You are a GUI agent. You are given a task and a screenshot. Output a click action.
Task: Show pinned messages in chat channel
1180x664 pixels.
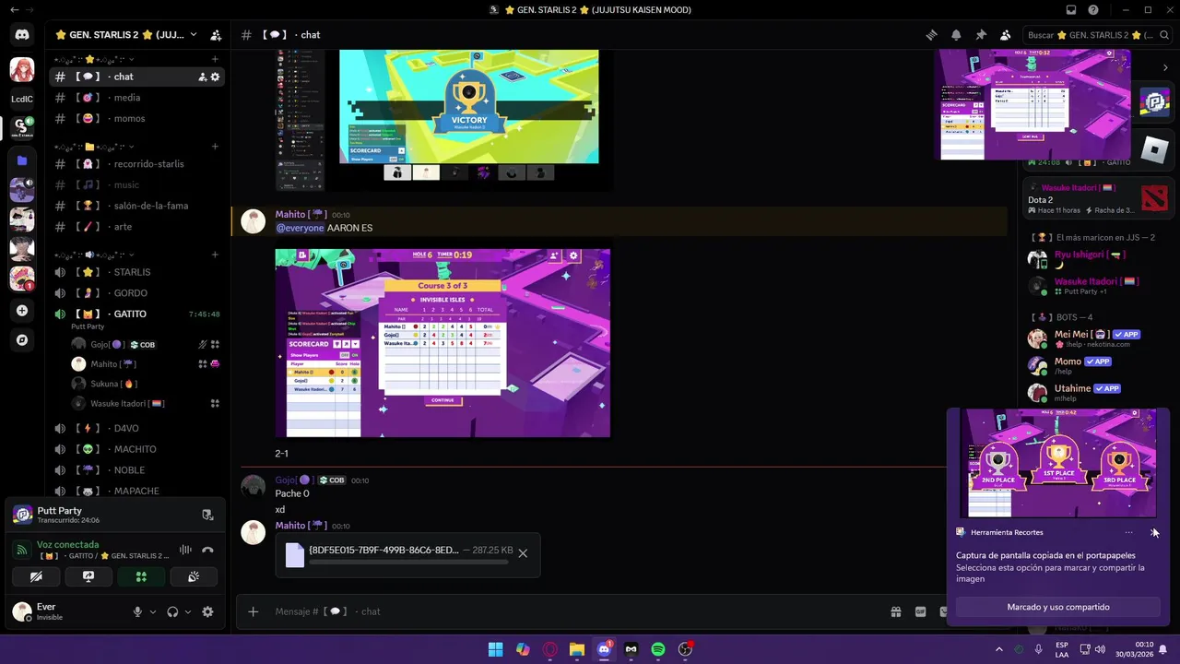(981, 35)
